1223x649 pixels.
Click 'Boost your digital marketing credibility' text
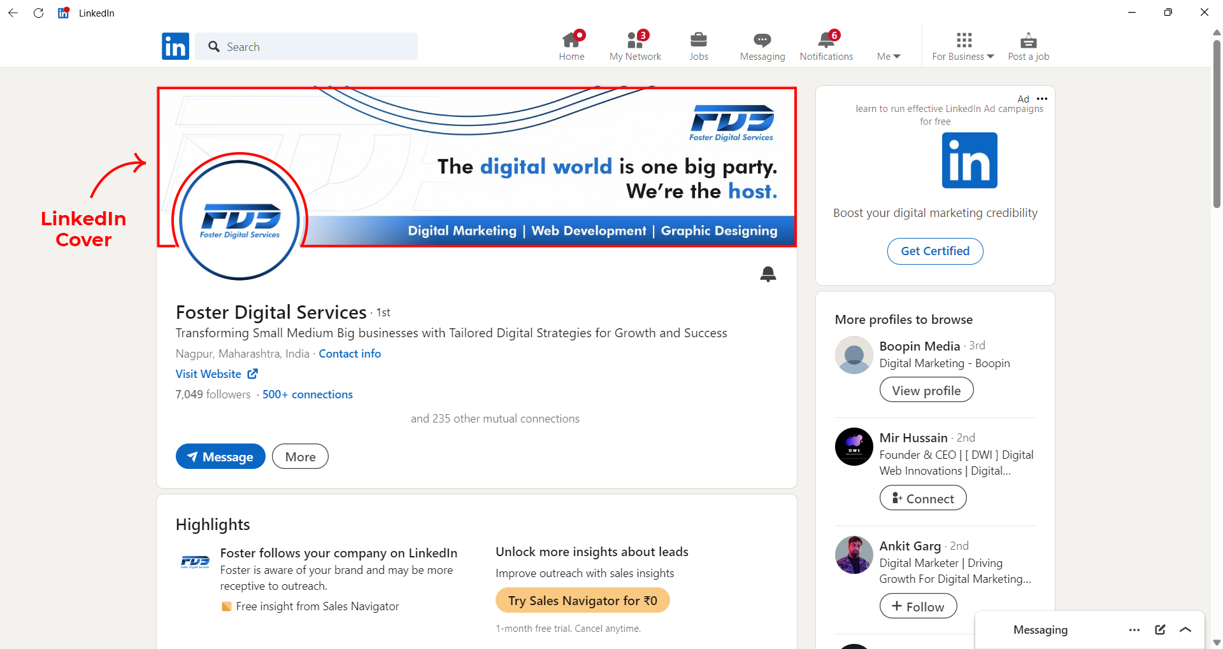[935, 213]
